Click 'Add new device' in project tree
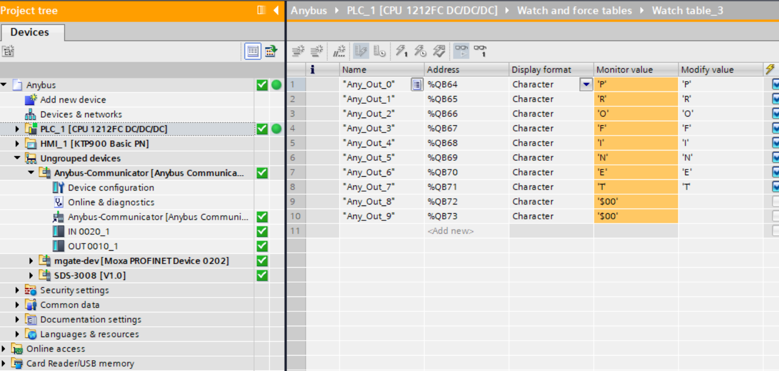Screen dimensions: 779x371 point(73,100)
